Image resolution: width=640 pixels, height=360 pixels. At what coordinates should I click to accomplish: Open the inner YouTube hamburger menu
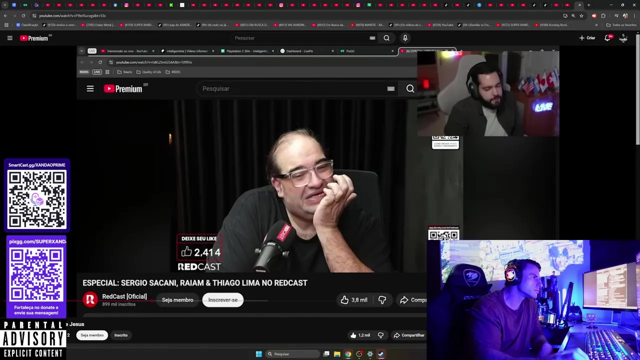(90, 88)
